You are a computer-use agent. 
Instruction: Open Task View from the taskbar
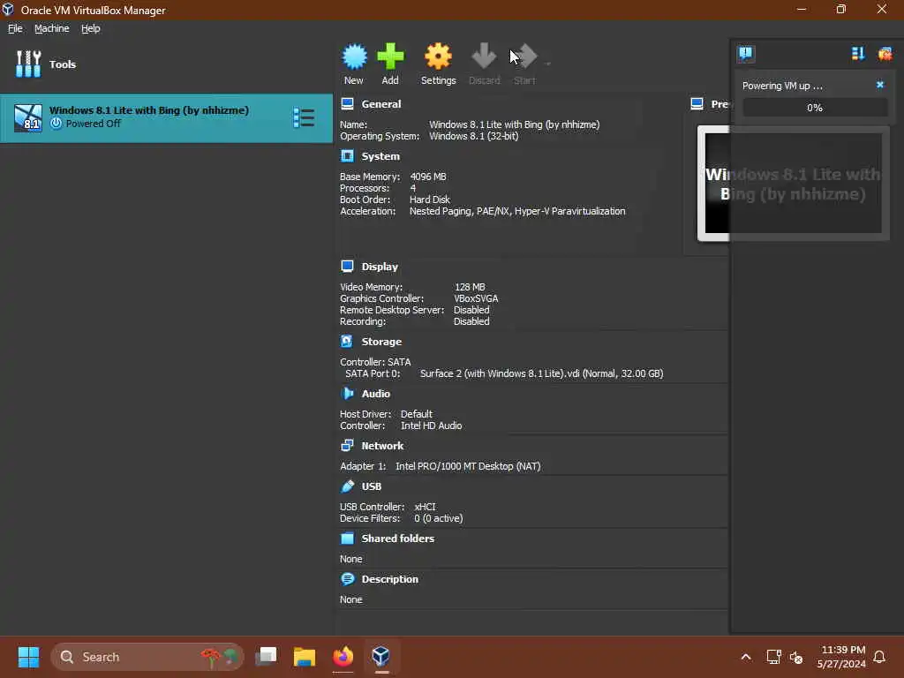266,657
